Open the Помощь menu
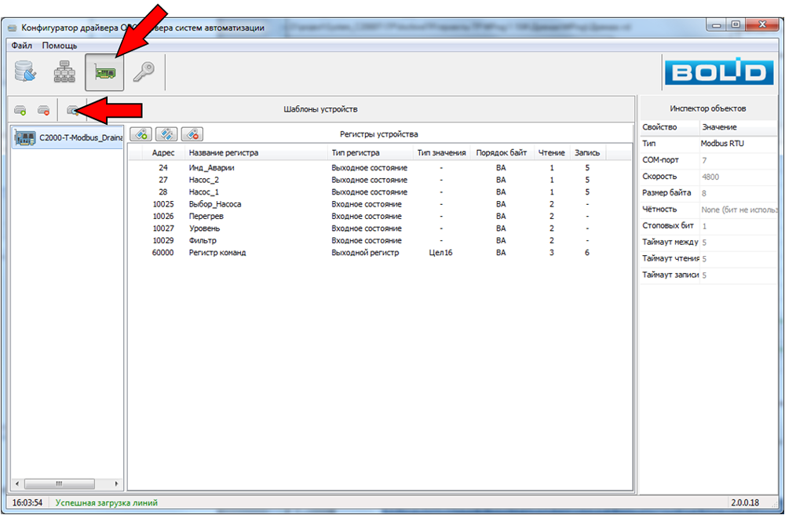 point(60,46)
